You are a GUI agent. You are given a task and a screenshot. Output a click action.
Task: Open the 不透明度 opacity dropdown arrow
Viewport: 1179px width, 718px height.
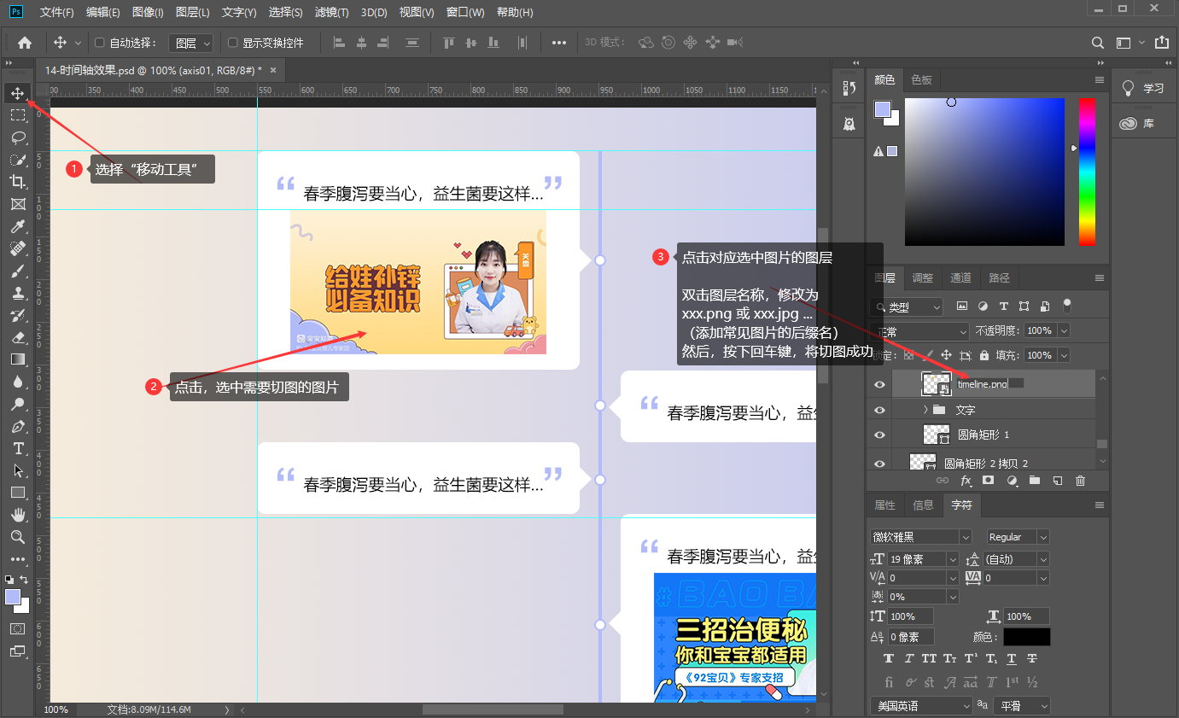pos(1064,330)
